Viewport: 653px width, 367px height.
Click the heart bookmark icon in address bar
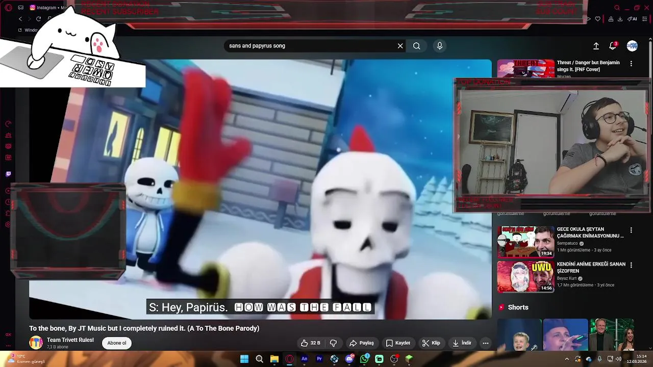pos(598,19)
